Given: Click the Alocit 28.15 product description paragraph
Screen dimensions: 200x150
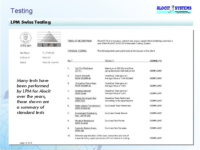Looking at the screenshot, I should pyautogui.click(x=135, y=42).
